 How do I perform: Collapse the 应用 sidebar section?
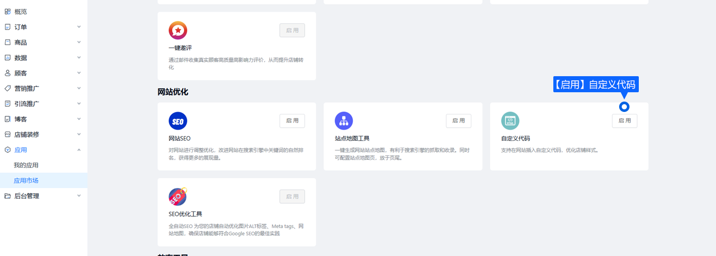point(79,150)
